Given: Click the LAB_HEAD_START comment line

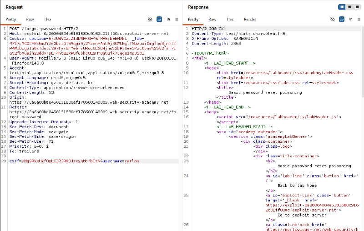Looking at the screenshot, I should [230, 63].
